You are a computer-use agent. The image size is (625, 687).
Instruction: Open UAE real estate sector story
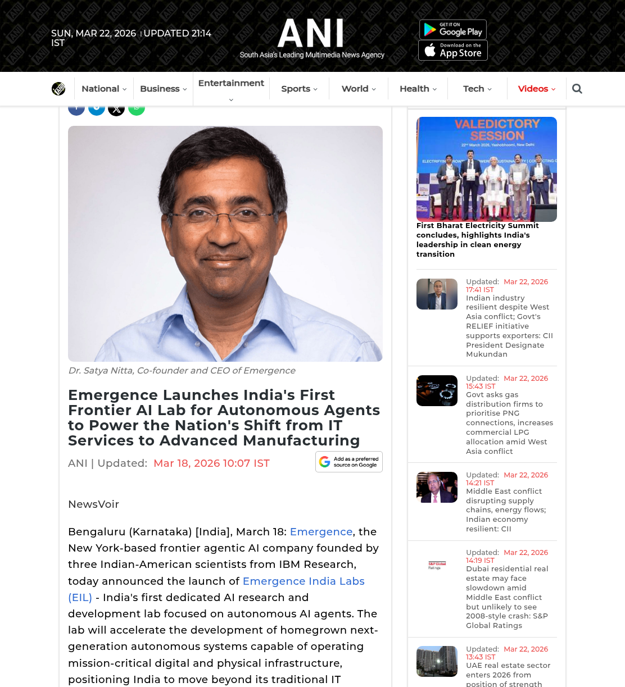508,674
